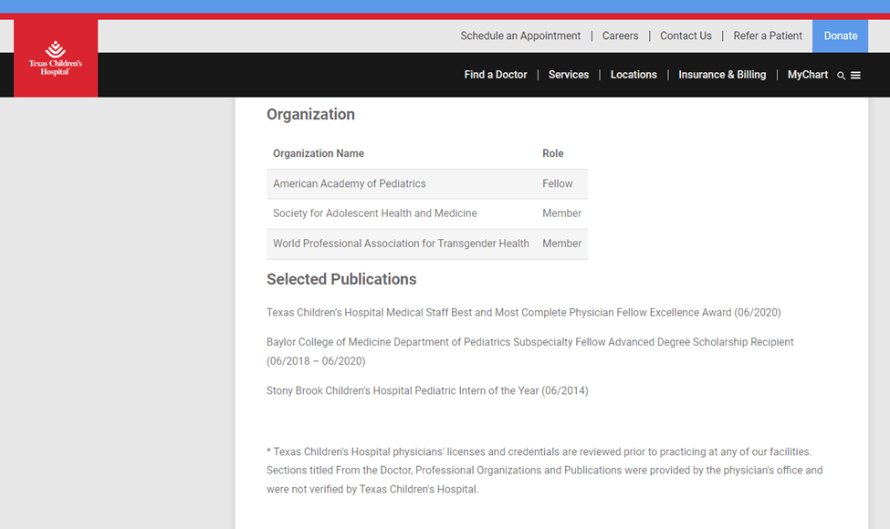Click the Organization Name column header
This screenshot has height=529, width=890.
coord(319,153)
